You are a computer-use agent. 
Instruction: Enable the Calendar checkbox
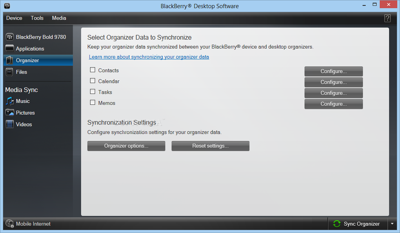tap(93, 81)
